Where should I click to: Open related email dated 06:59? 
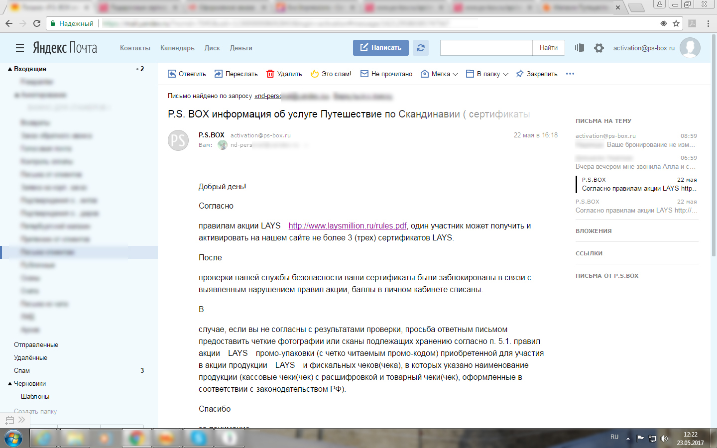coord(636,162)
